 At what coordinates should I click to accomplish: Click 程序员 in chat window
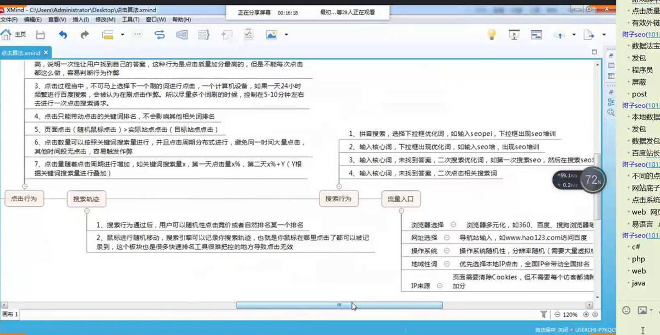[642, 70]
